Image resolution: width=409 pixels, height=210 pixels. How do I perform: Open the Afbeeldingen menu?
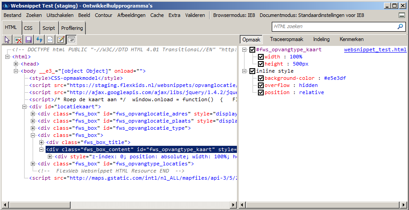click(131, 15)
